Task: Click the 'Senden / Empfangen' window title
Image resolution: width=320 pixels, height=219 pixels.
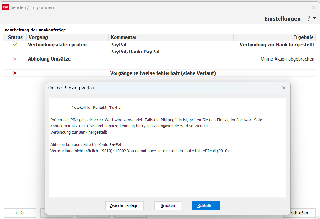Action: click(x=32, y=7)
